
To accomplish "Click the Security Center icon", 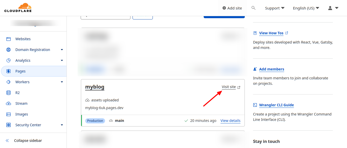I will pyautogui.click(x=8, y=125).
